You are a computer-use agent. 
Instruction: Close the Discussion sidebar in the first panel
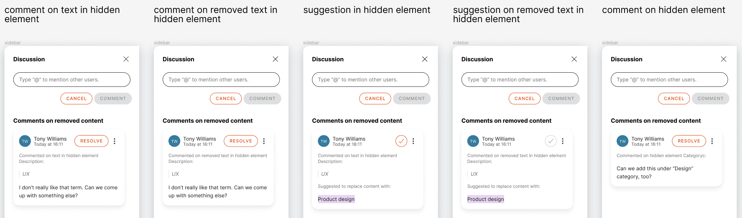pos(126,59)
